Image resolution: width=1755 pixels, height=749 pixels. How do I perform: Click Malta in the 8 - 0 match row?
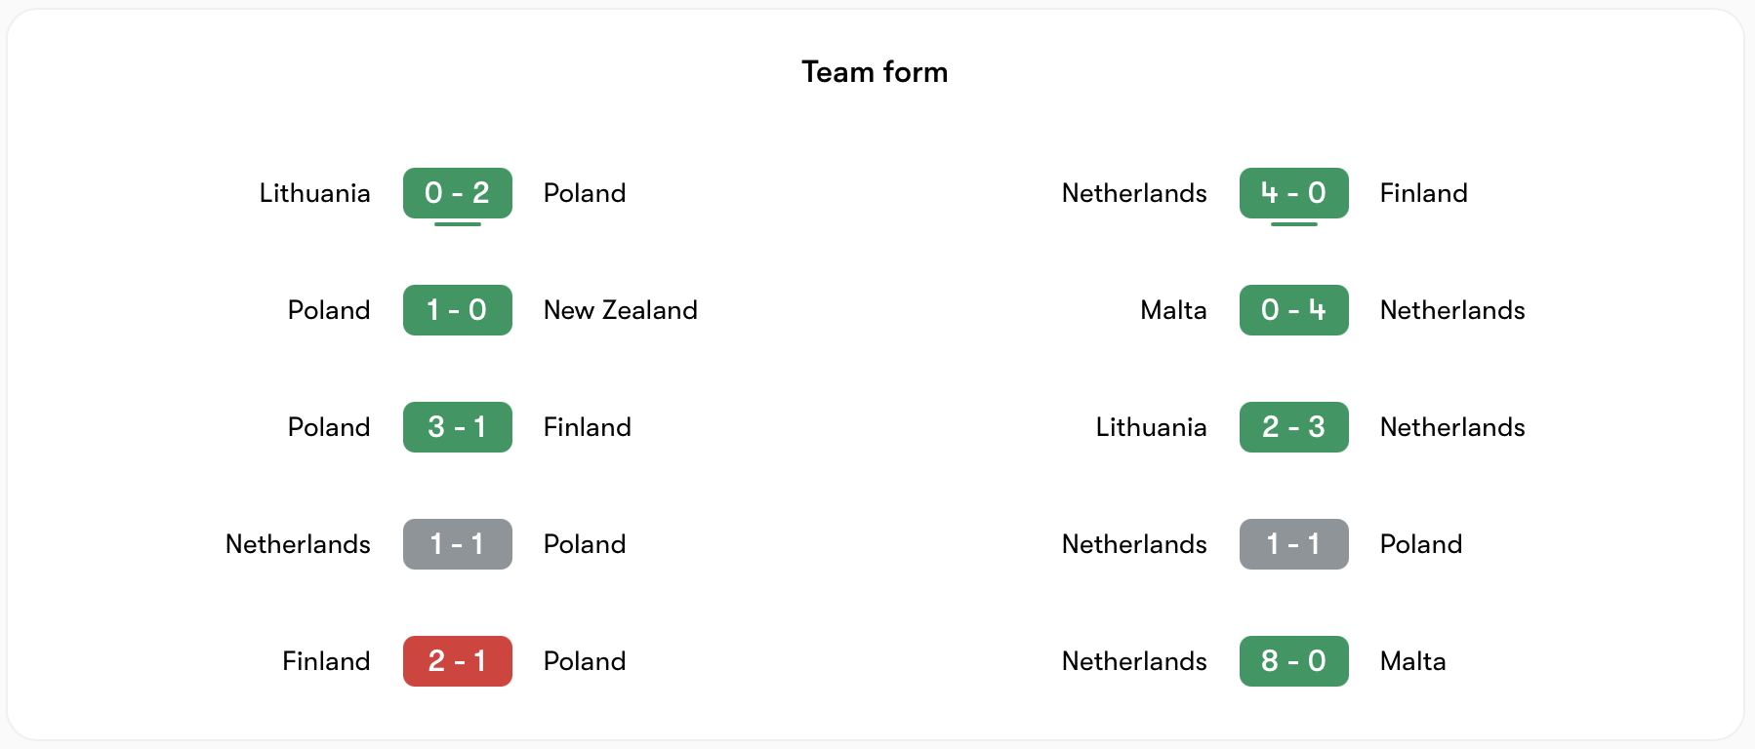coord(1412,661)
